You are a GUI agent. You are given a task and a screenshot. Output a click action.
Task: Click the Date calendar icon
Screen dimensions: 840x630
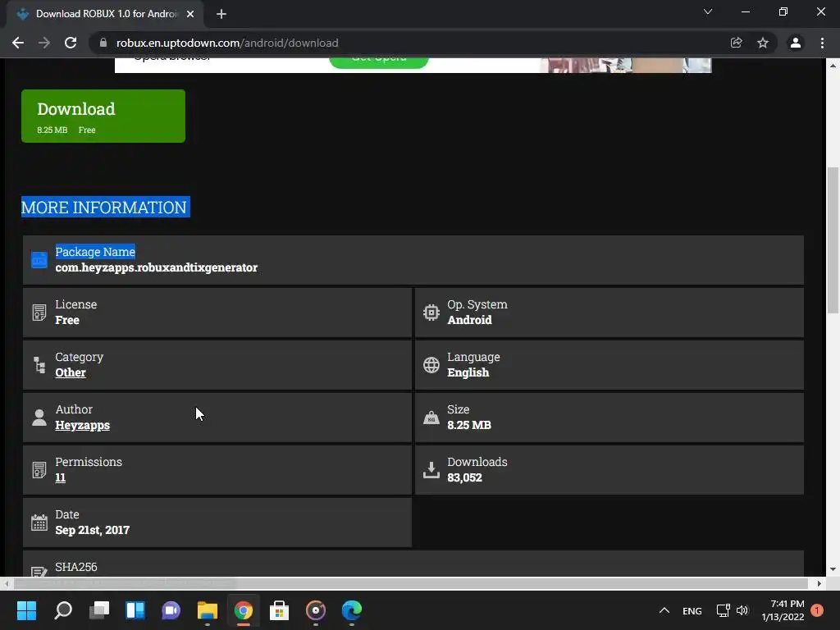point(39,523)
